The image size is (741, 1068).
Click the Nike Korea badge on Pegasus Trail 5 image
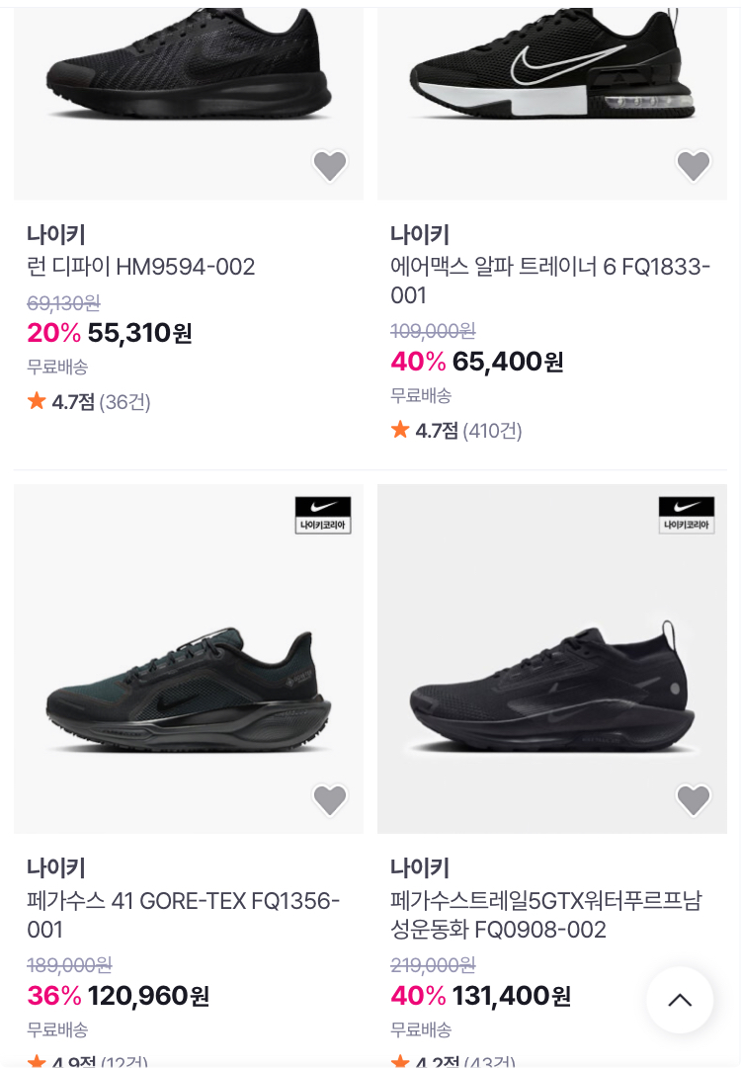tap(687, 515)
